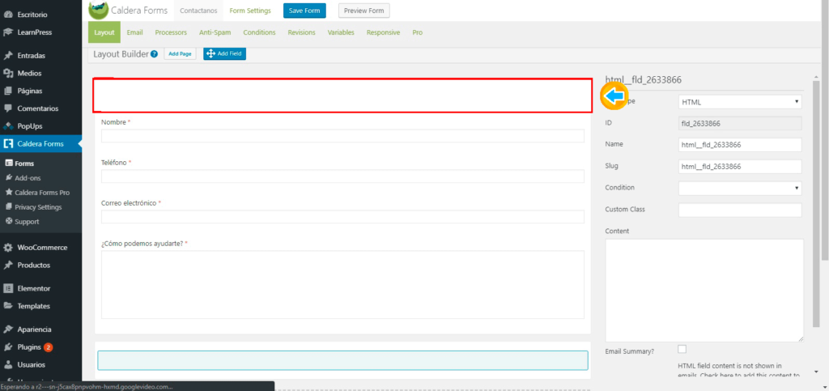Viewport: 829px width, 391px height.
Task: Click the orange back arrow icon
Action: click(x=614, y=96)
